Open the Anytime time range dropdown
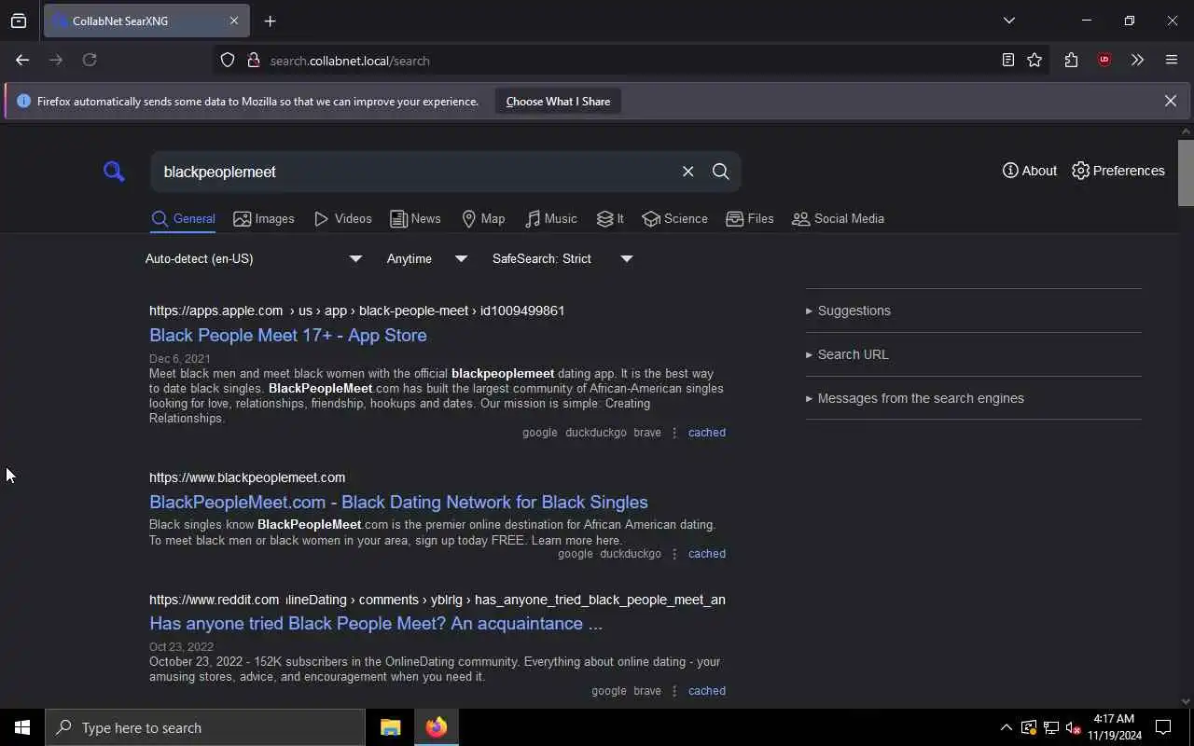The width and height of the screenshot is (1194, 746). tap(426, 258)
